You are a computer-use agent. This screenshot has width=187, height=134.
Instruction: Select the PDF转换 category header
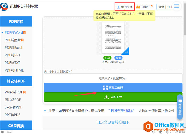pyautogui.click(x=16, y=21)
